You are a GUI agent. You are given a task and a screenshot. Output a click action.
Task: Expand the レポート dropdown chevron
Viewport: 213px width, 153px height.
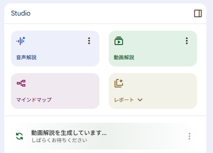pos(140,100)
